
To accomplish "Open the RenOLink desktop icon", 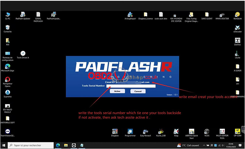I will click(237, 15).
